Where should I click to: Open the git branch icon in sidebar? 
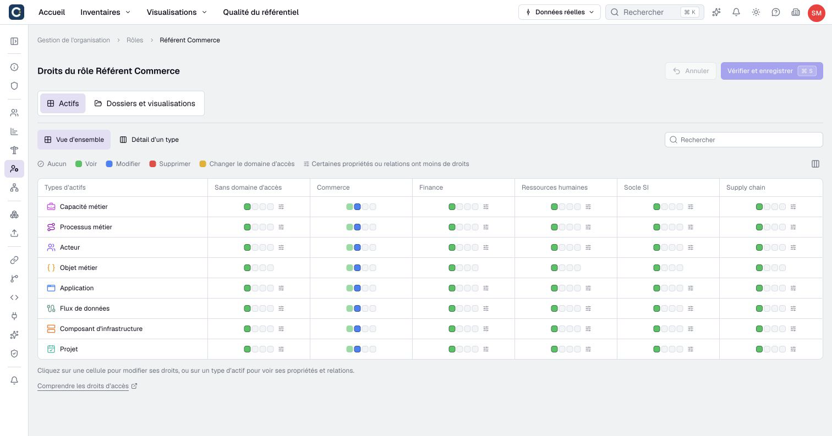point(14,279)
